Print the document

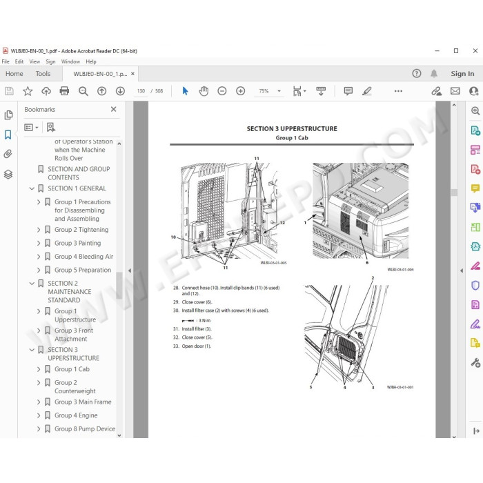click(x=64, y=91)
